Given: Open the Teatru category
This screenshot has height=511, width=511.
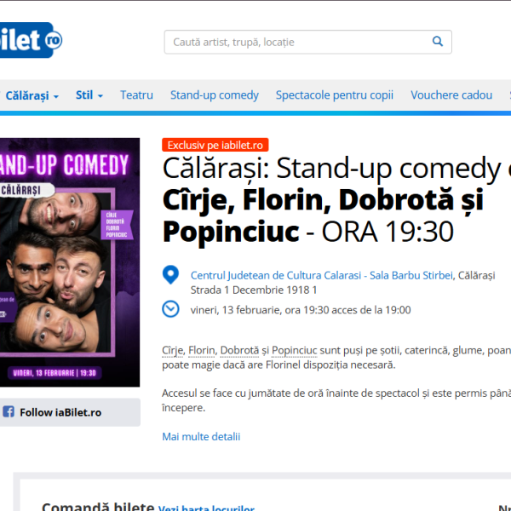Looking at the screenshot, I should pos(136,95).
